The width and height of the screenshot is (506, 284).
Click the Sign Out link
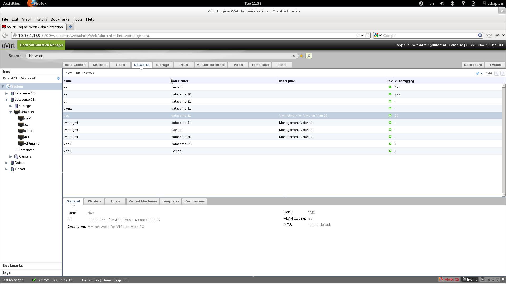pos(496,45)
